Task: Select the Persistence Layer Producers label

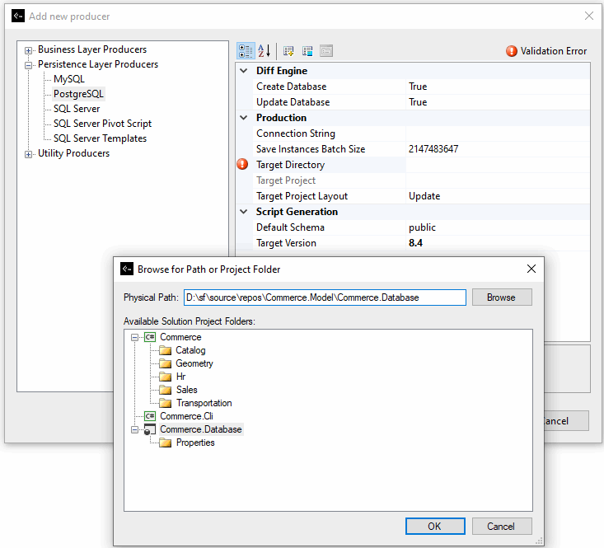Action: [x=98, y=64]
